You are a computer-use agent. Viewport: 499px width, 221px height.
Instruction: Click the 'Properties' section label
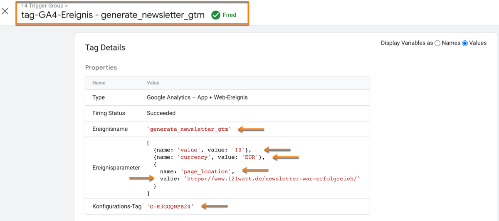point(101,67)
